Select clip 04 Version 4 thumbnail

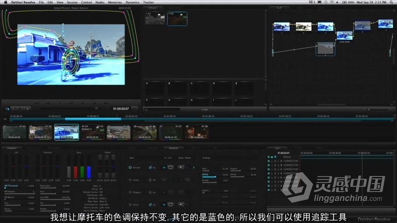(x=93, y=132)
